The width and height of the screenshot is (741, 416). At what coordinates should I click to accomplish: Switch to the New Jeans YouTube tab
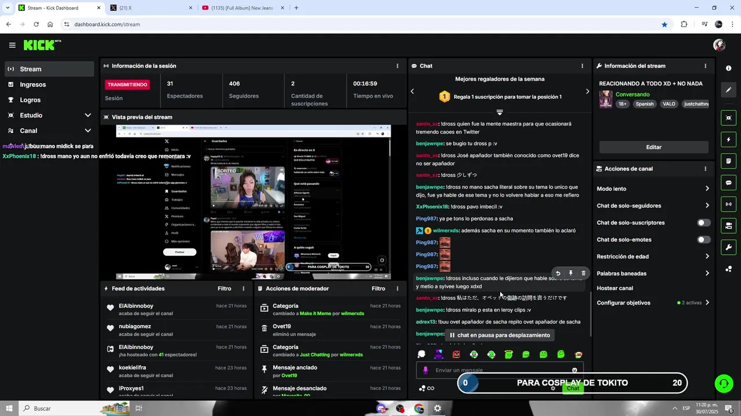click(x=242, y=8)
